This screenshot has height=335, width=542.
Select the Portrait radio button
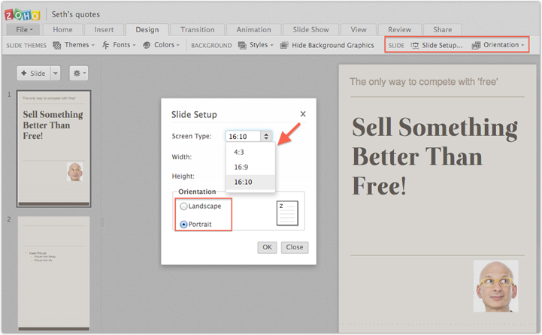183,225
